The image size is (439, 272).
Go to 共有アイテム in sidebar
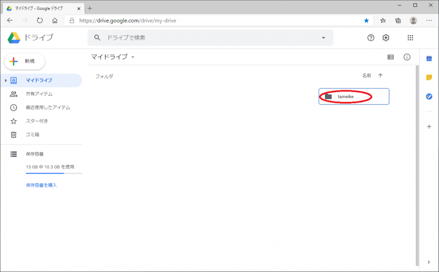click(39, 94)
